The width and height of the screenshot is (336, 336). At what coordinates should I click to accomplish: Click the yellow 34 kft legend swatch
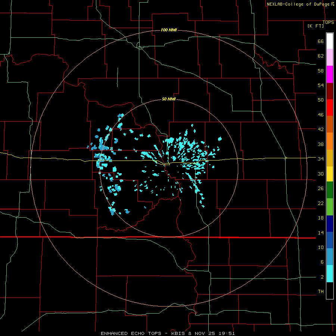click(330, 174)
